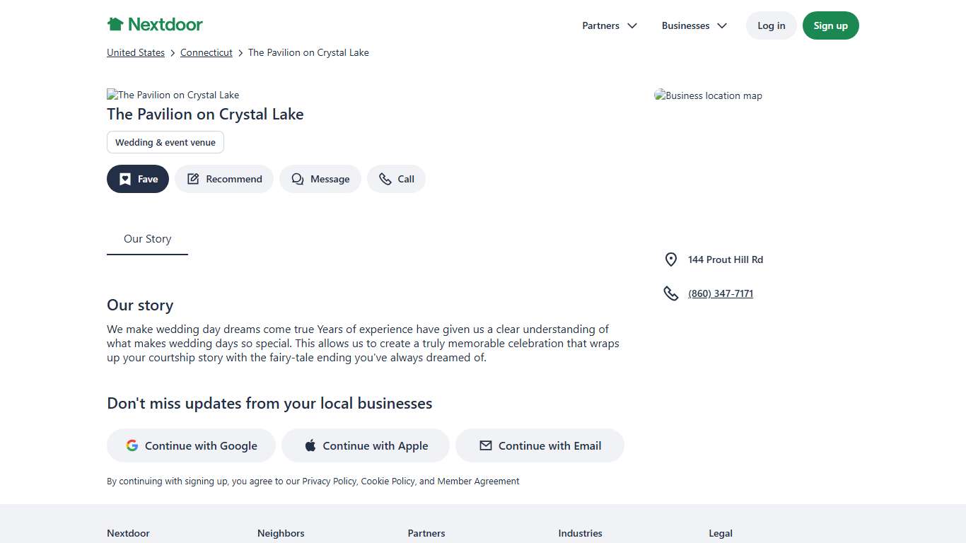The image size is (966, 543).
Task: Click the Call phone icon
Action: pos(385,179)
